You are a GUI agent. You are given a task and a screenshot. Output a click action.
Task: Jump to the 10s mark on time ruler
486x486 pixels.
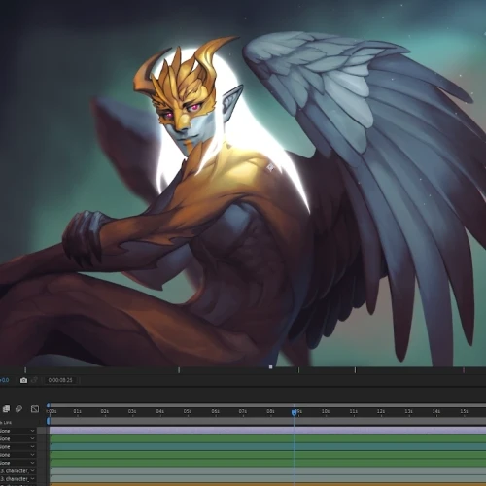[326, 411]
